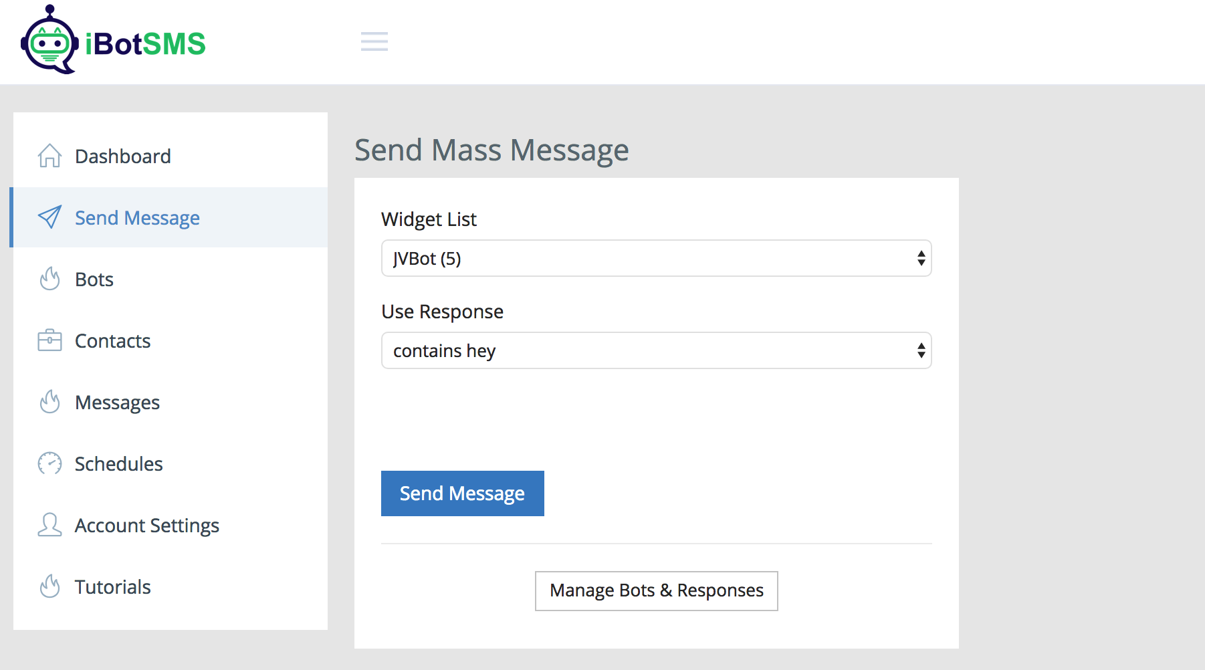Click the person icon beside Account Settings
Image resolution: width=1205 pixels, height=670 pixels.
pos(49,525)
